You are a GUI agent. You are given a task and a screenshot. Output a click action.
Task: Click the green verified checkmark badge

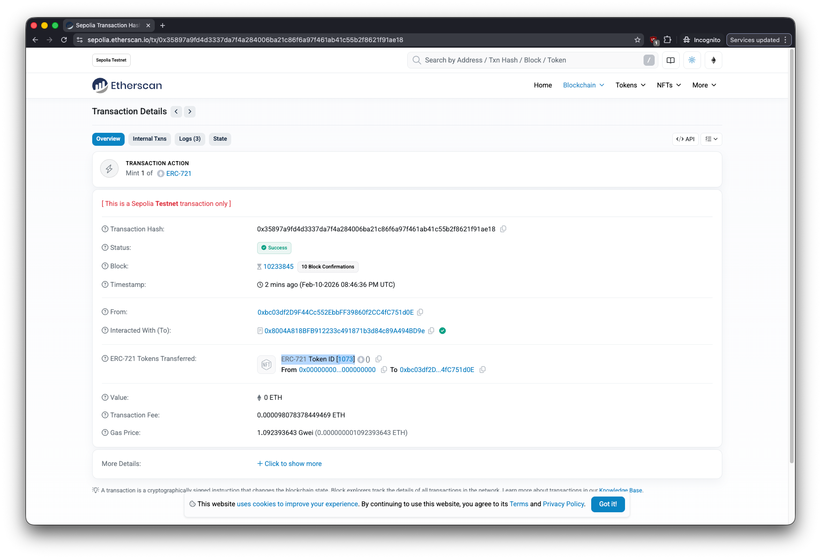(x=442, y=331)
